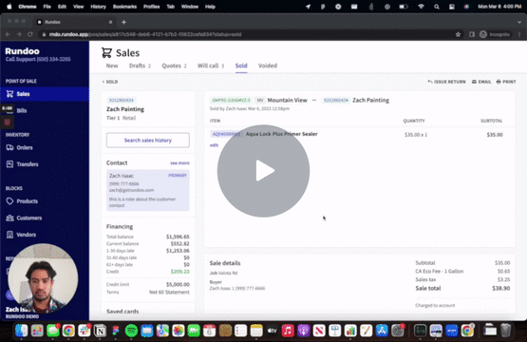Image resolution: width=527 pixels, height=342 pixels.
Task: Switch to the Will call tab
Action: click(211, 66)
